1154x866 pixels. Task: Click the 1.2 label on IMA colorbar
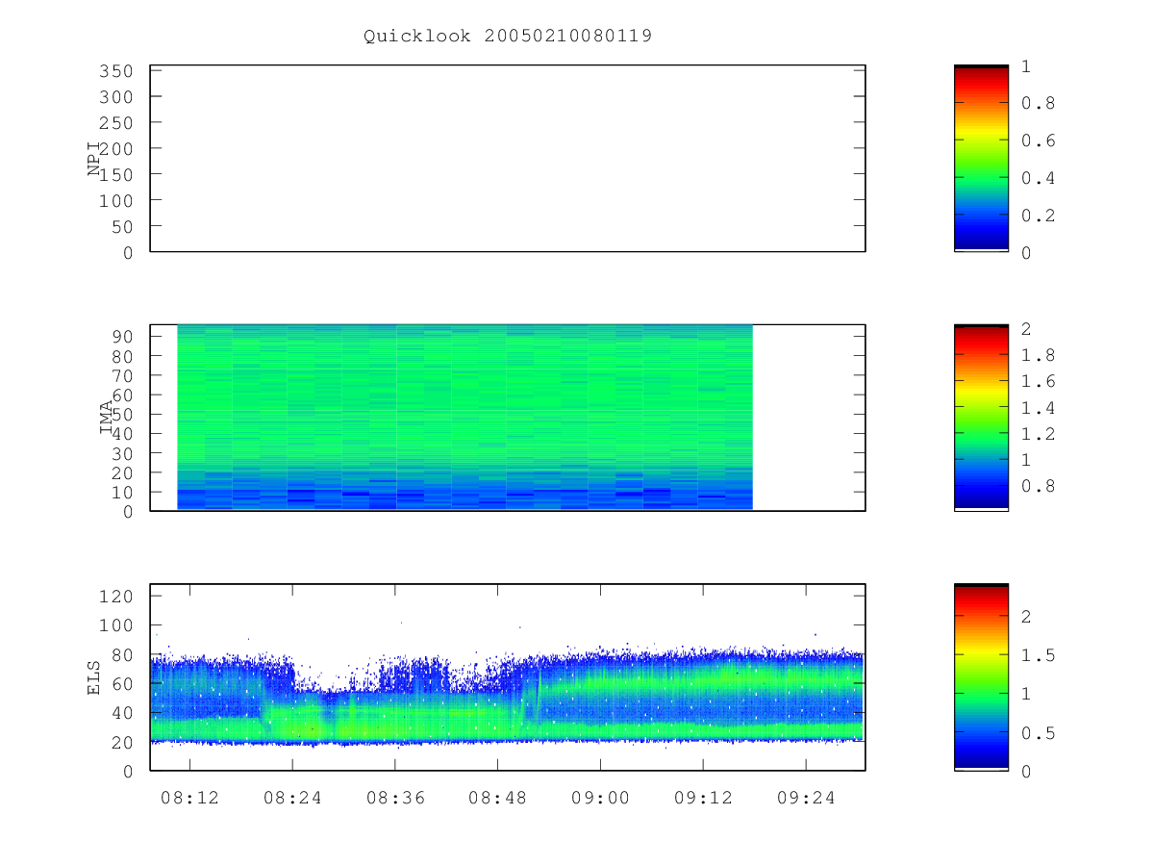[1039, 434]
